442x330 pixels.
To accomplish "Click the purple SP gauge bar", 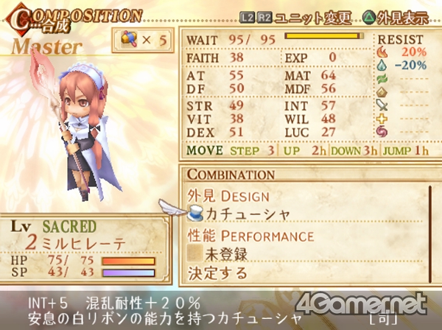I will tap(128, 273).
